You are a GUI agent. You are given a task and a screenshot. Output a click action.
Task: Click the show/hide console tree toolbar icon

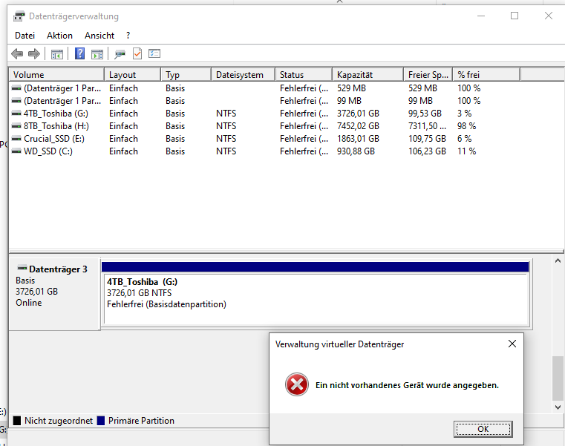tap(57, 54)
